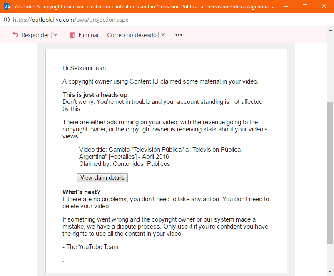
Task: Expand the Responder dropdown chevron
Action: (x=55, y=34)
